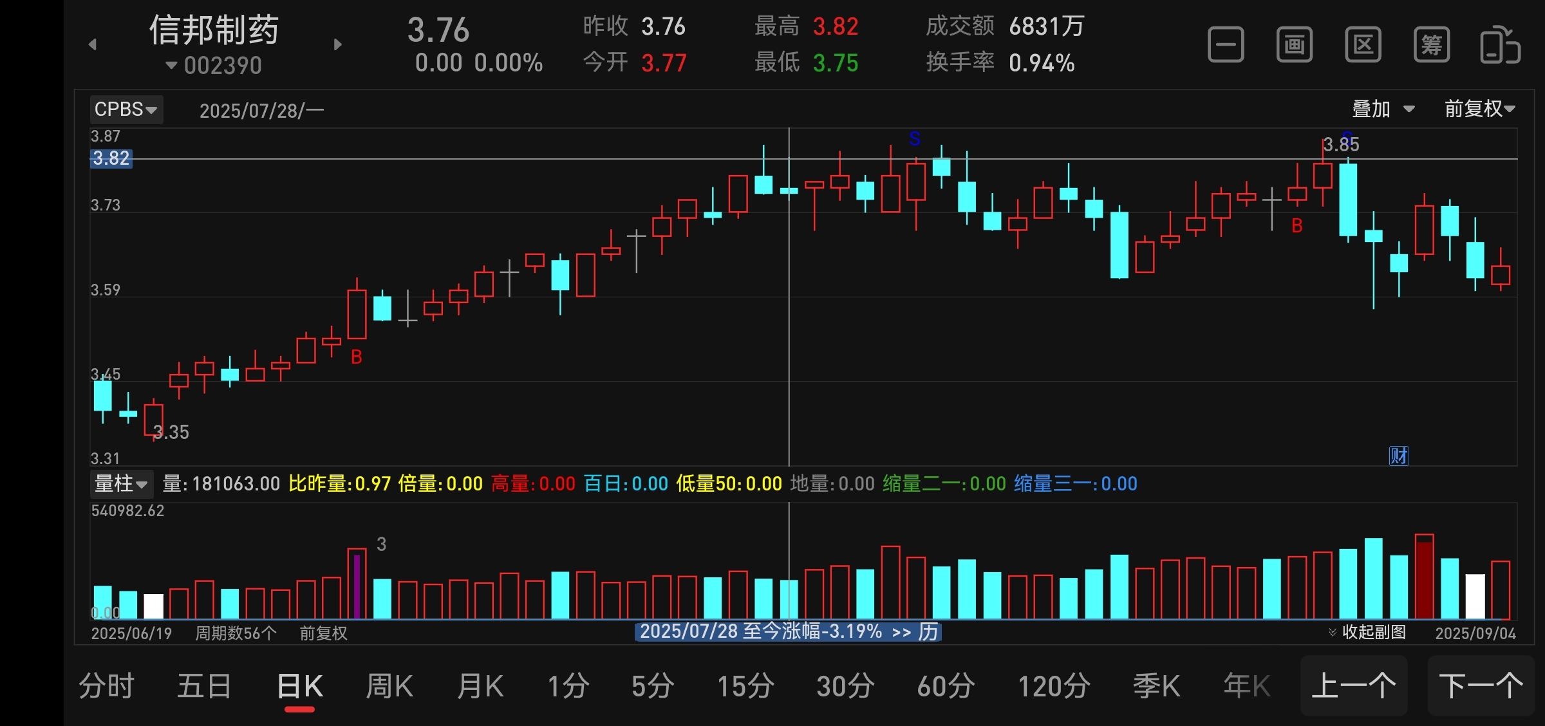Open the 至今涨幅-3.19% history link
Viewport: 1545px width, 726px height.
point(788,631)
